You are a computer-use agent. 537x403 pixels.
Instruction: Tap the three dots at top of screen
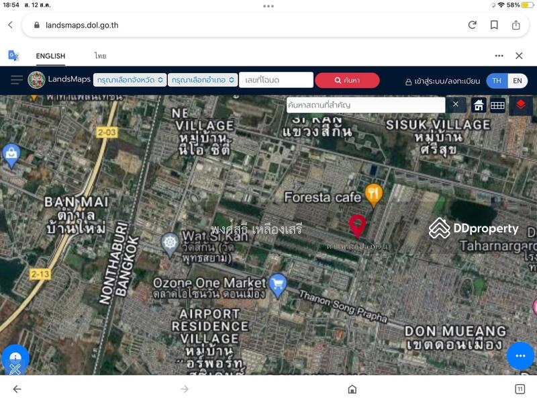pyautogui.click(x=268, y=6)
